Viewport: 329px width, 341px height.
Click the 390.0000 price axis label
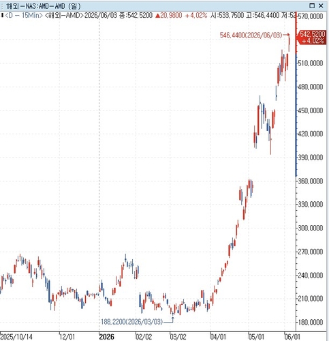(x=311, y=158)
